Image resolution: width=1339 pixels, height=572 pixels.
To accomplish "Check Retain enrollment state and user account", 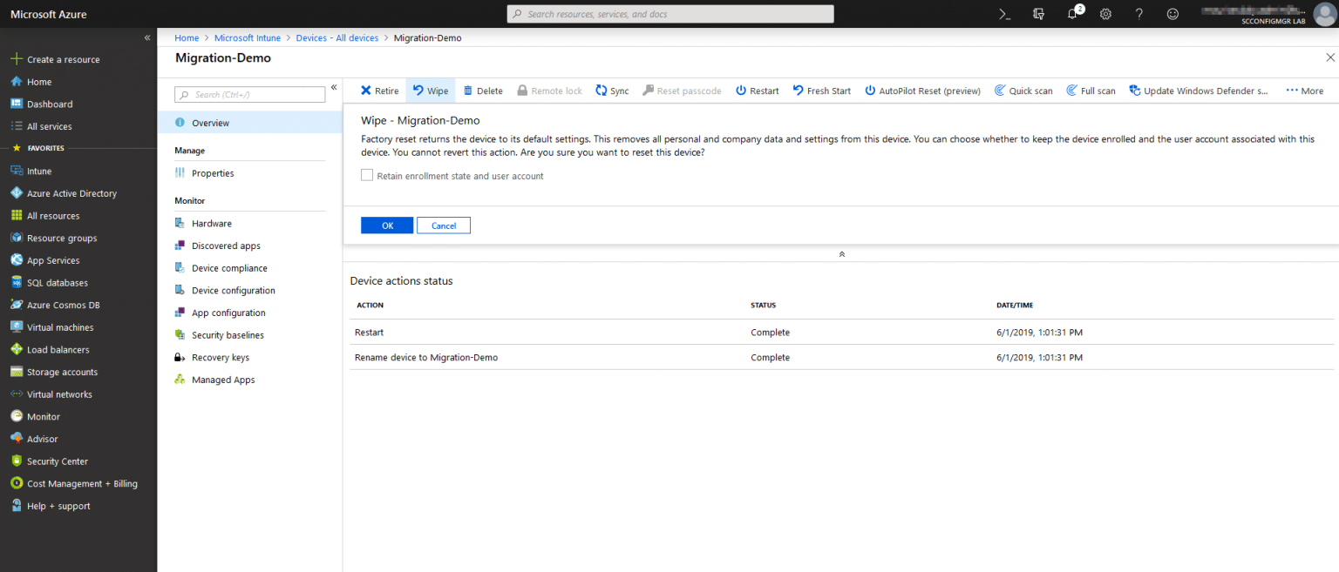I will [x=367, y=175].
